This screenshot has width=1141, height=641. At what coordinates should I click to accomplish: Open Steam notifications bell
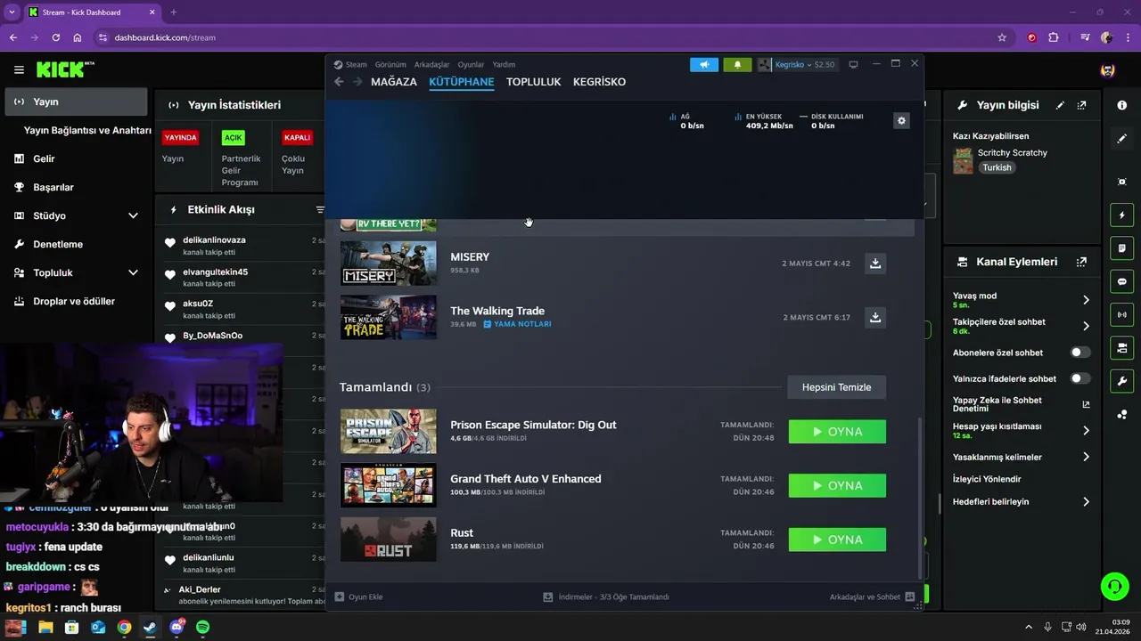click(x=737, y=65)
